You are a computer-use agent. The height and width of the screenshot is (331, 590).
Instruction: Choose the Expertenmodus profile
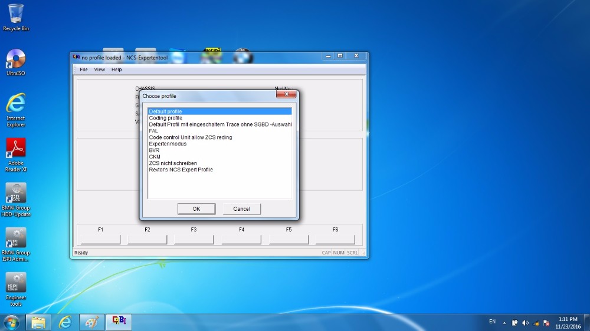(168, 144)
